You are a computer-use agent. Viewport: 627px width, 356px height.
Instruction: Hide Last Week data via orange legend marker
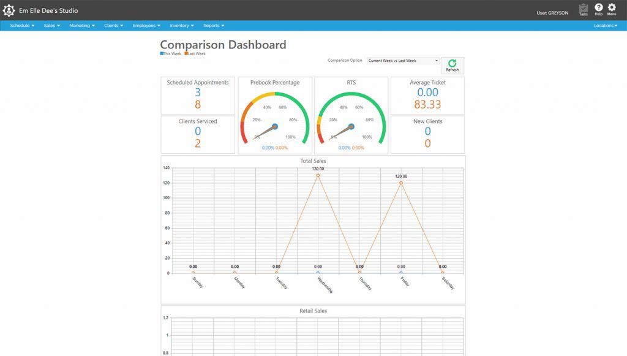187,53
